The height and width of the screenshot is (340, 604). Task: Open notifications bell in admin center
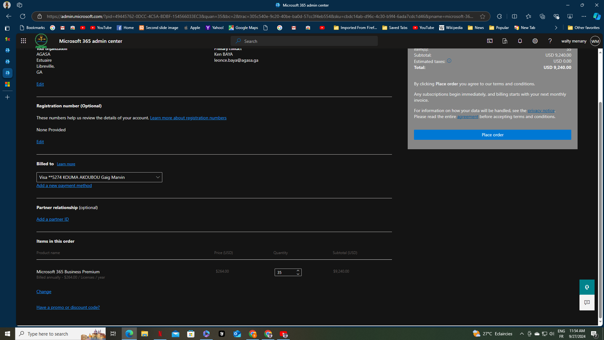point(520,41)
